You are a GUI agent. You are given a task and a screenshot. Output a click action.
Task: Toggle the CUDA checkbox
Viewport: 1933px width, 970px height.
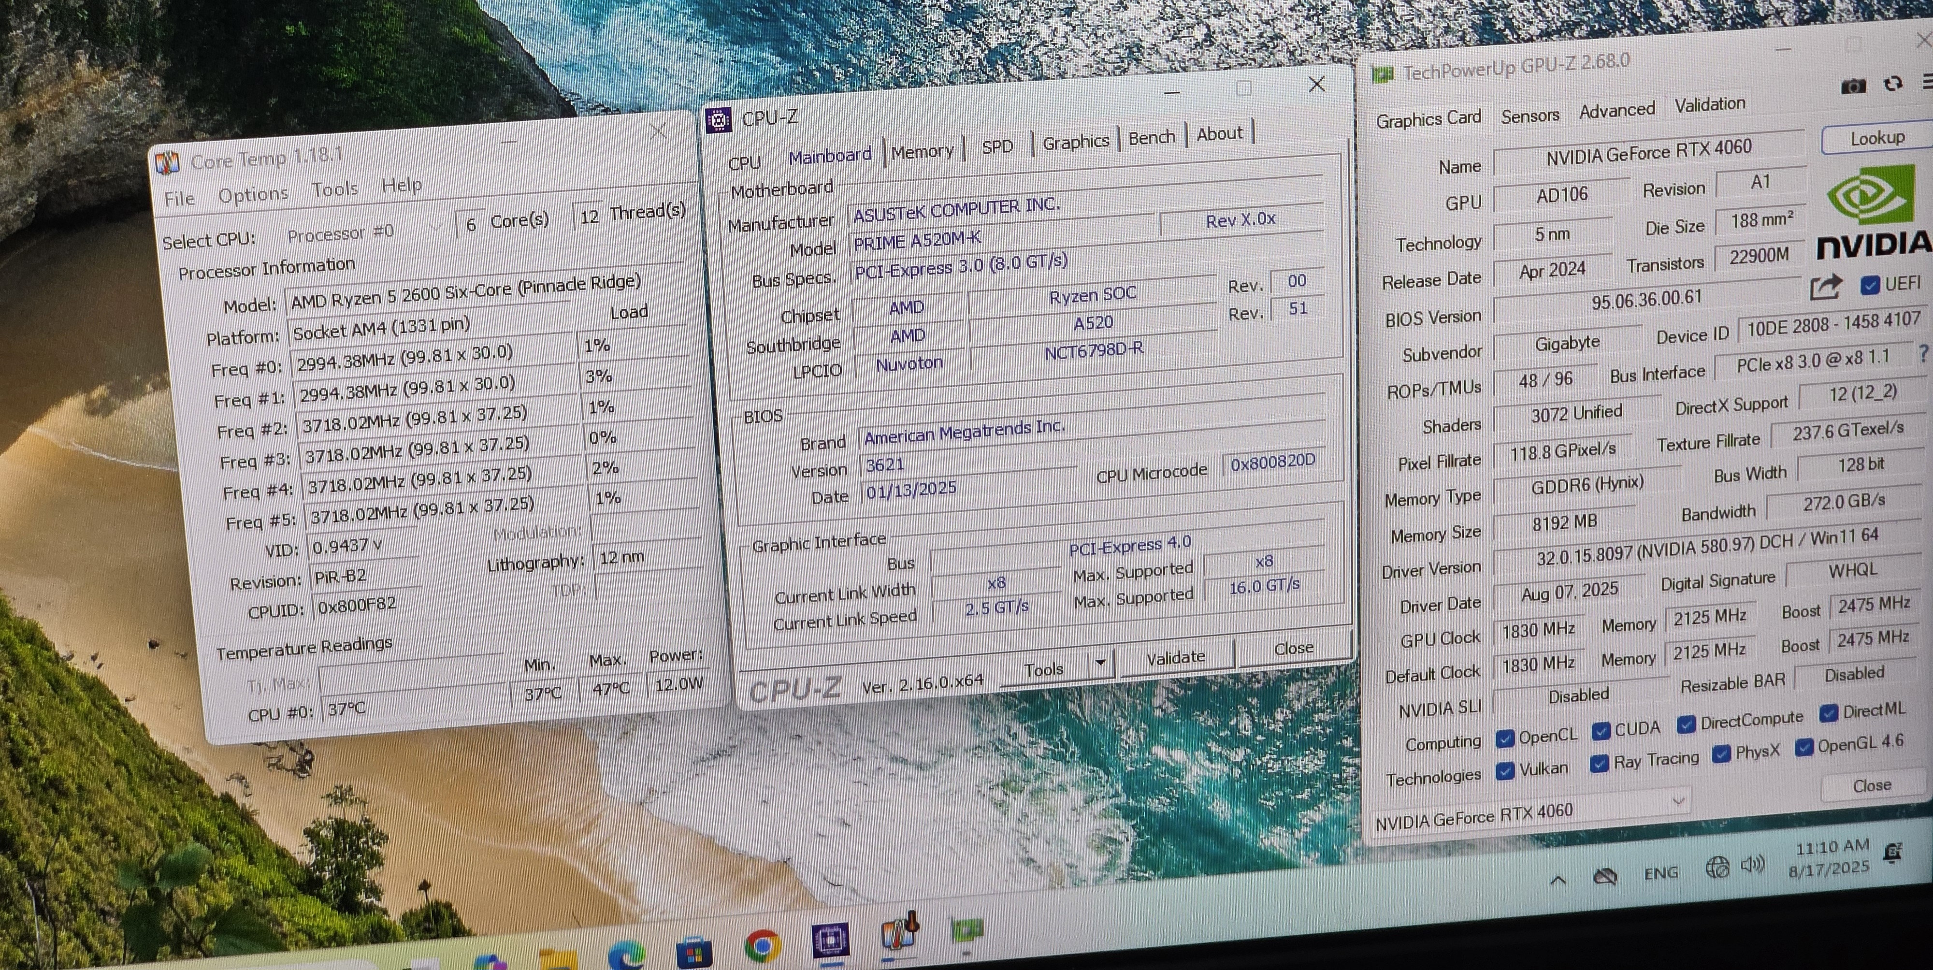coord(1601,731)
